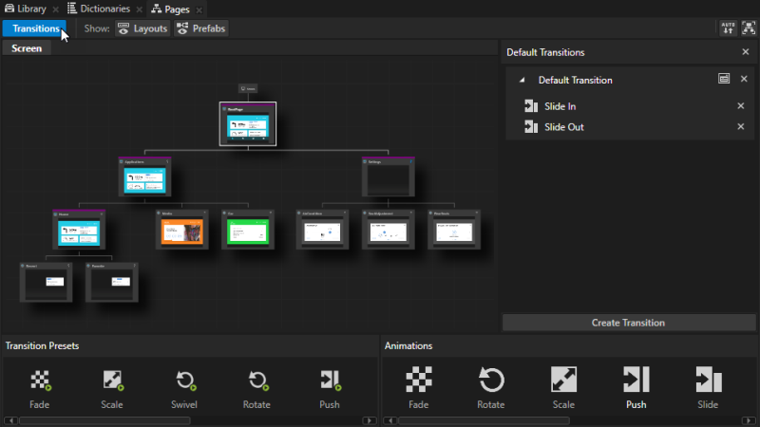Choose the Scale animation icon
Viewport: 760px width, 427px height.
(x=563, y=388)
